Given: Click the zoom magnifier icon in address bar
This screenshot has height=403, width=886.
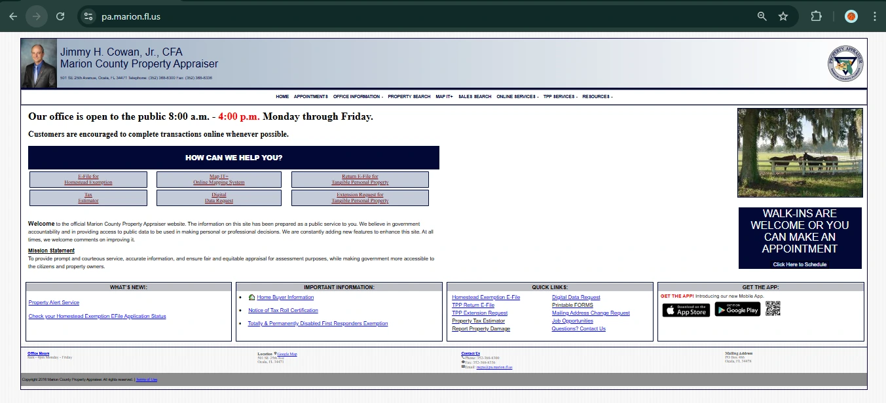Looking at the screenshot, I should 762,16.
